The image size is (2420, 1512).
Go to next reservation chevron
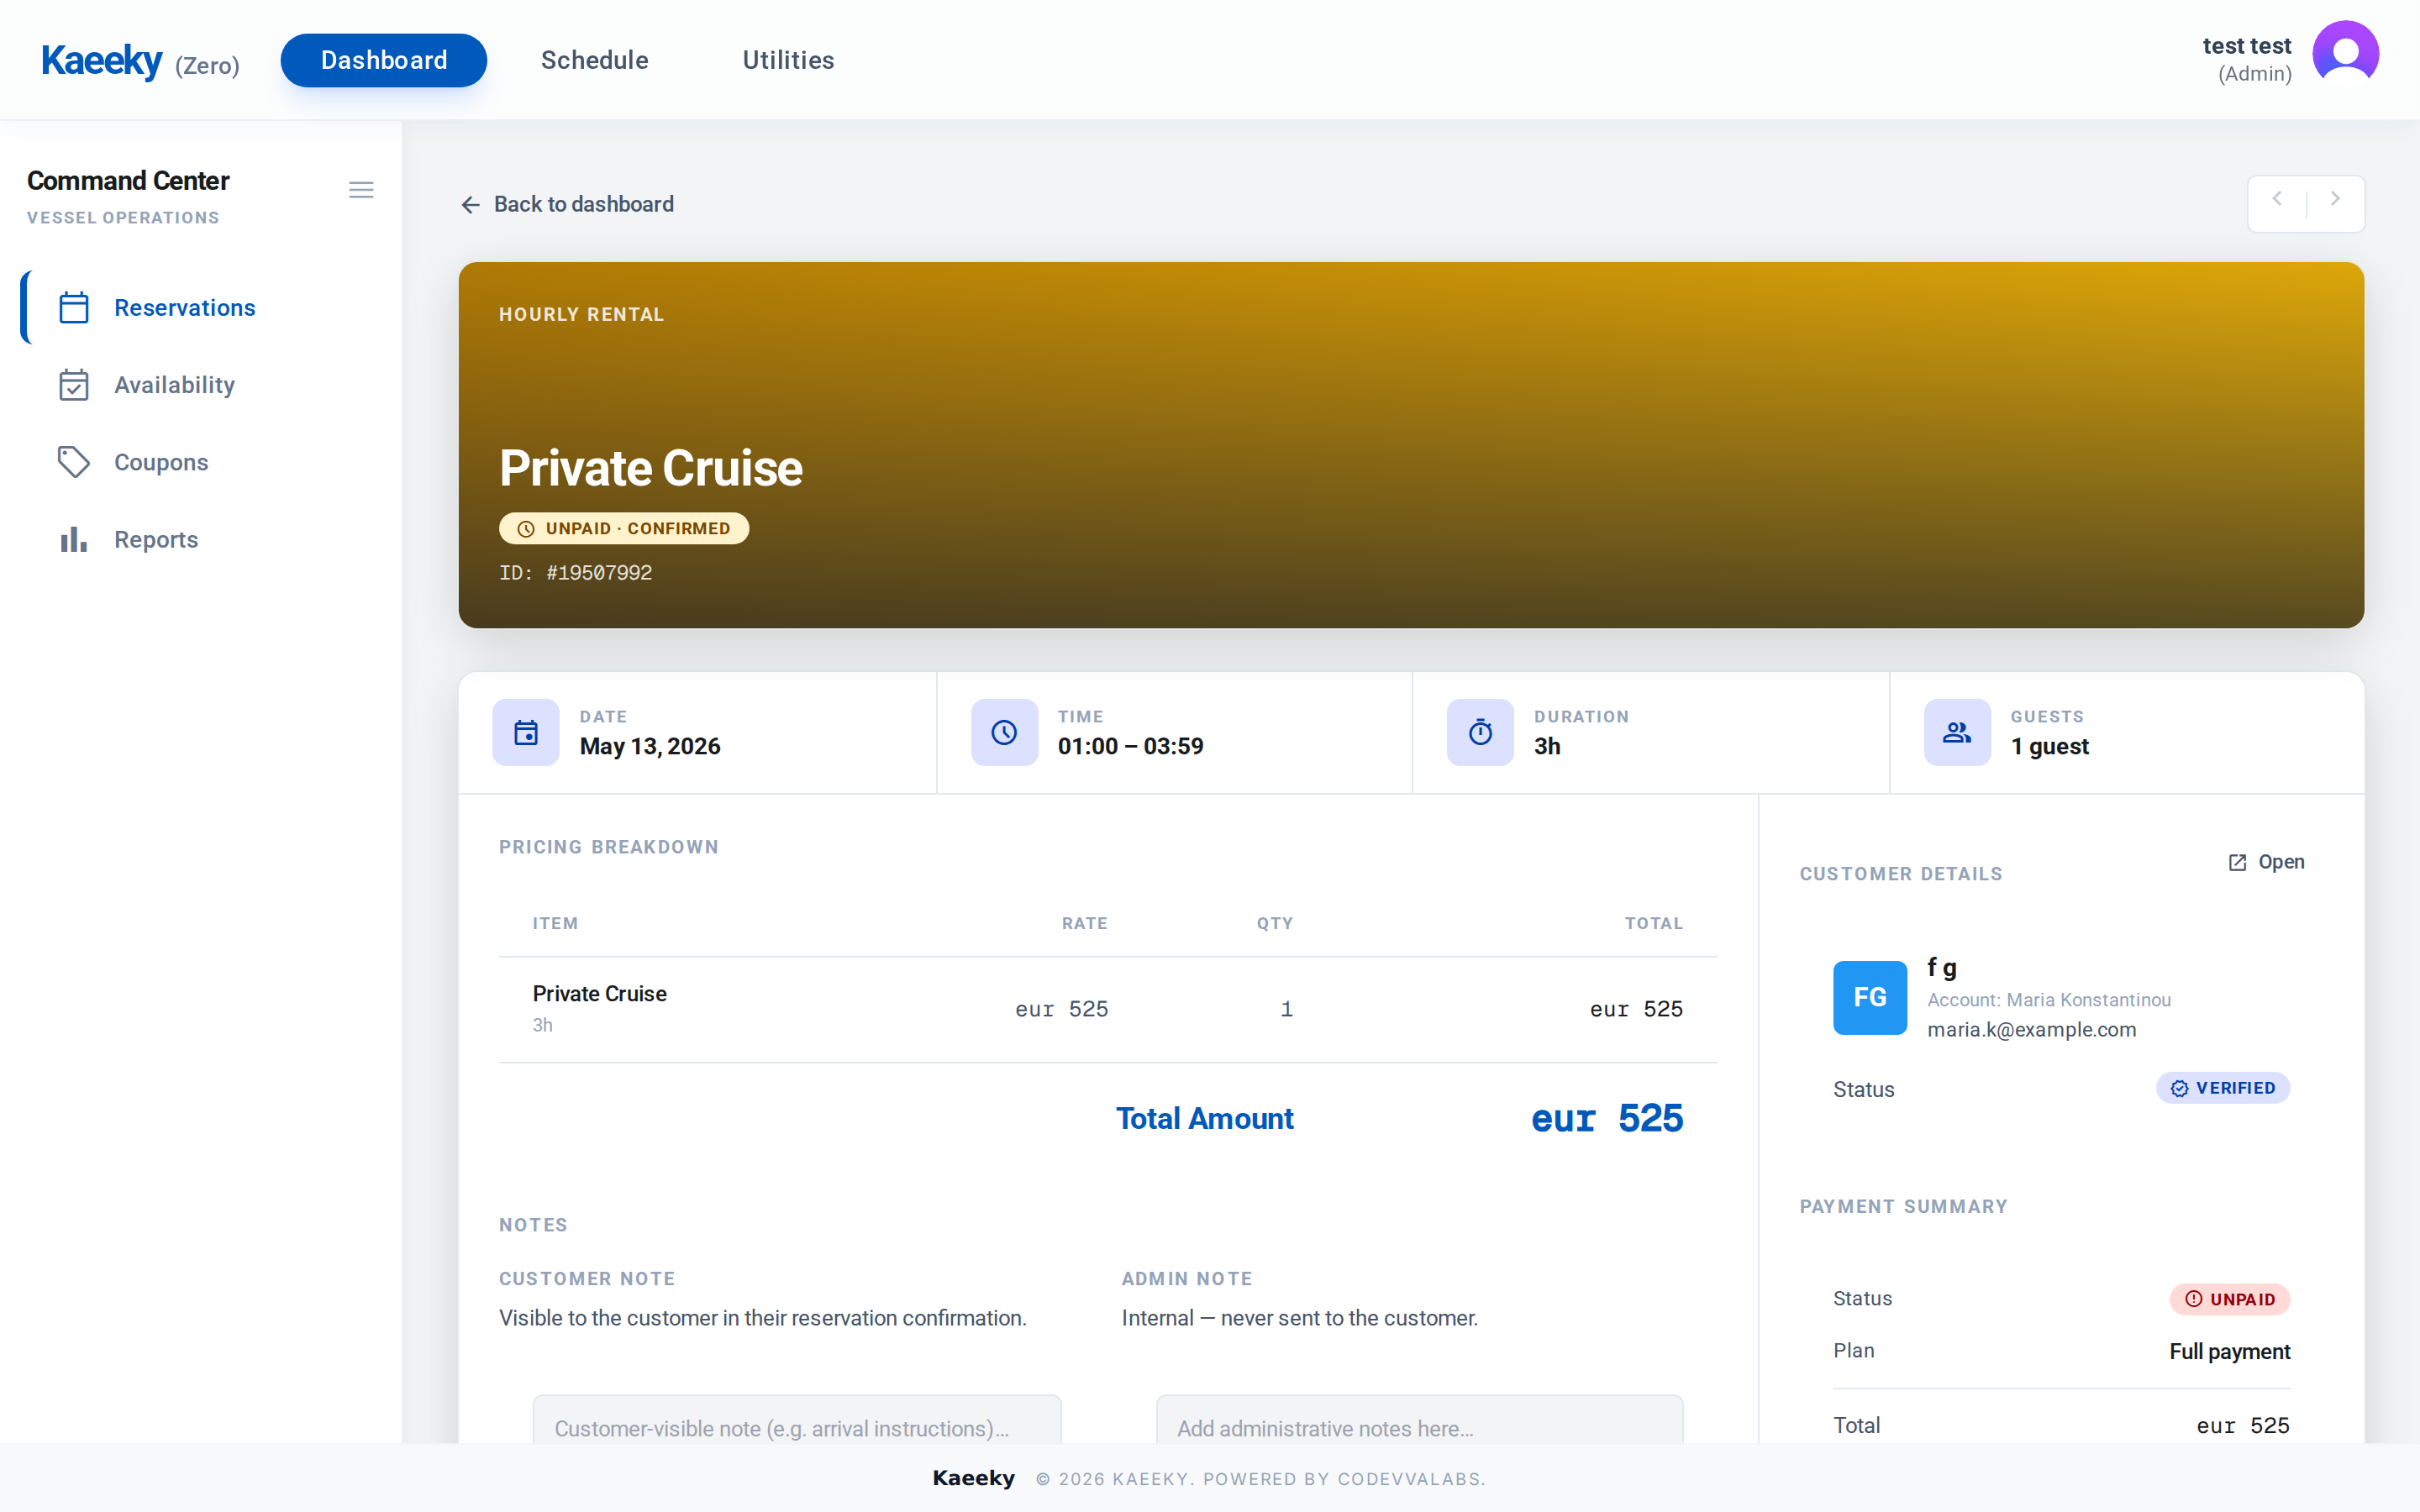click(2335, 199)
